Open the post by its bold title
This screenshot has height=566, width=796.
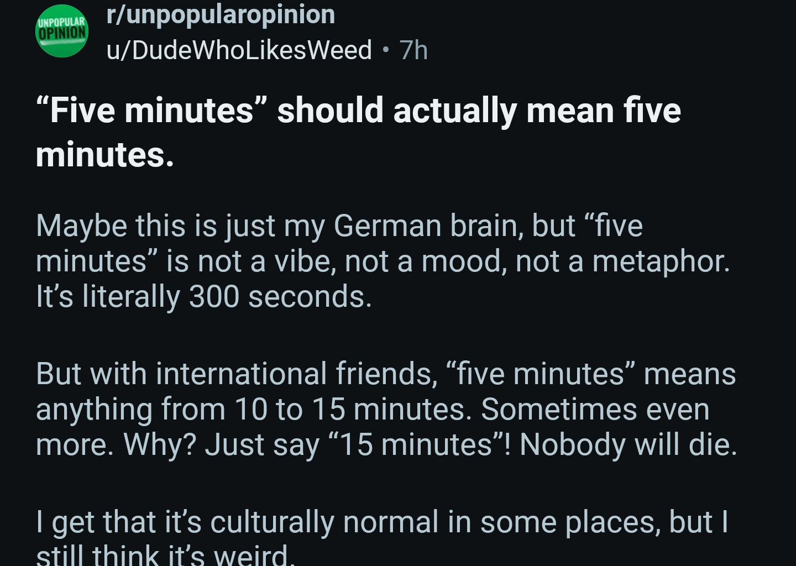[x=358, y=111]
